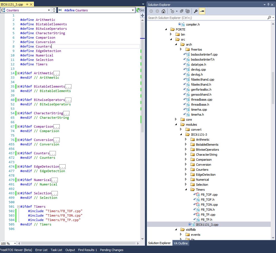Image resolution: width=276 pixels, height=253 pixels.
Task: Expand the Counters folder in the tree
Action: click(x=186, y=169)
